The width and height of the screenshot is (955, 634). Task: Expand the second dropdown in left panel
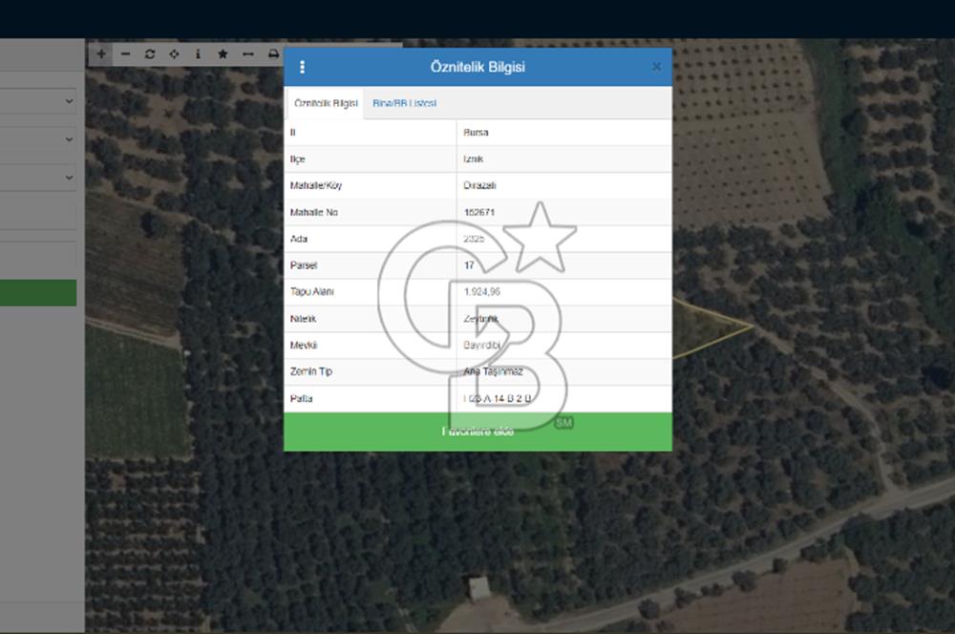click(x=70, y=140)
